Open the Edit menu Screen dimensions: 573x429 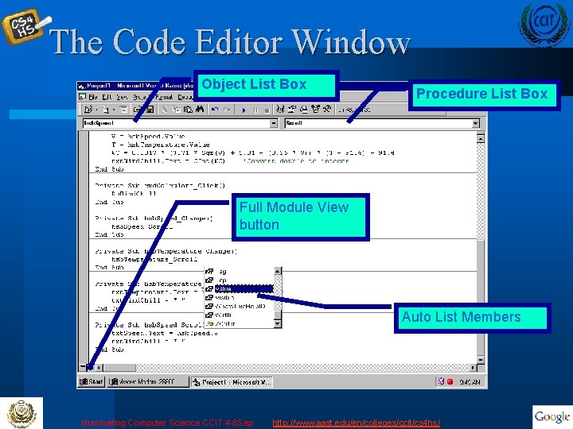click(x=107, y=97)
